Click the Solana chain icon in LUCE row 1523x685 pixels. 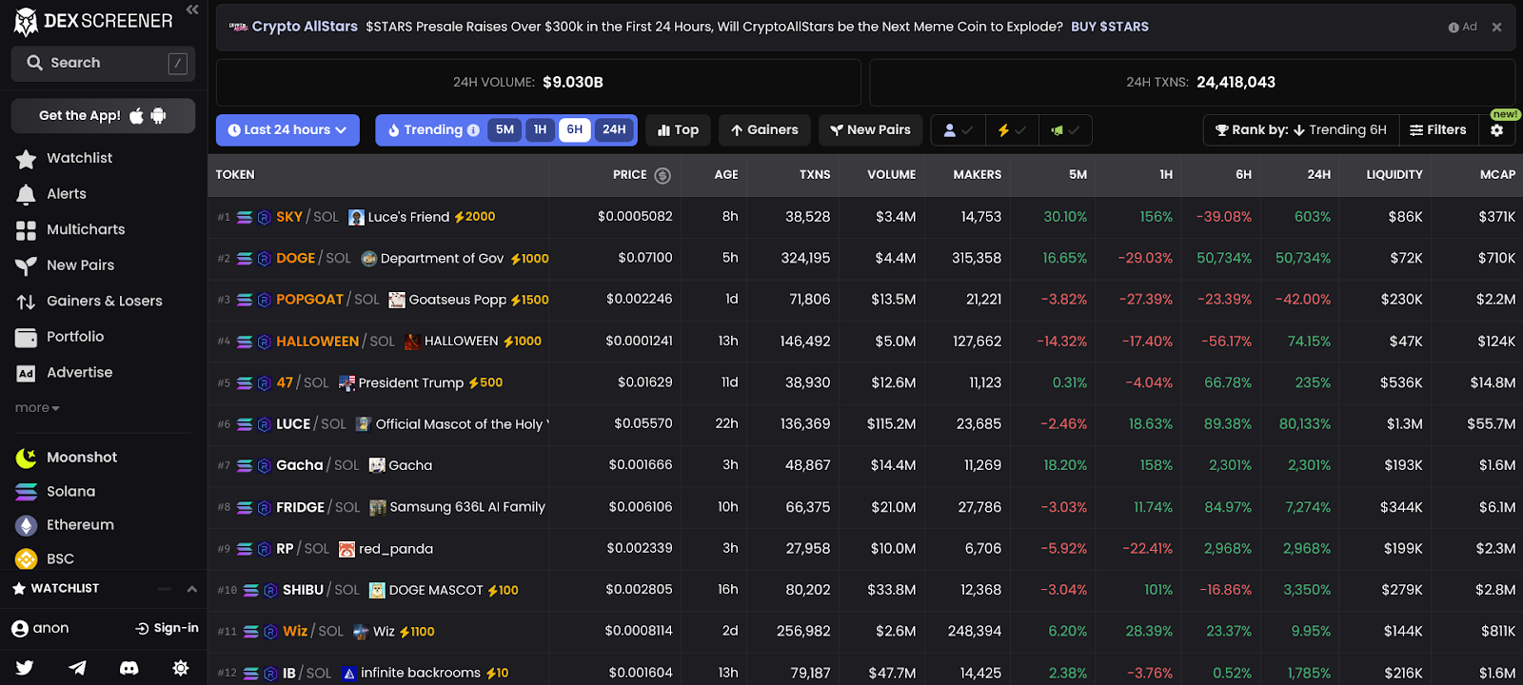[x=245, y=424]
